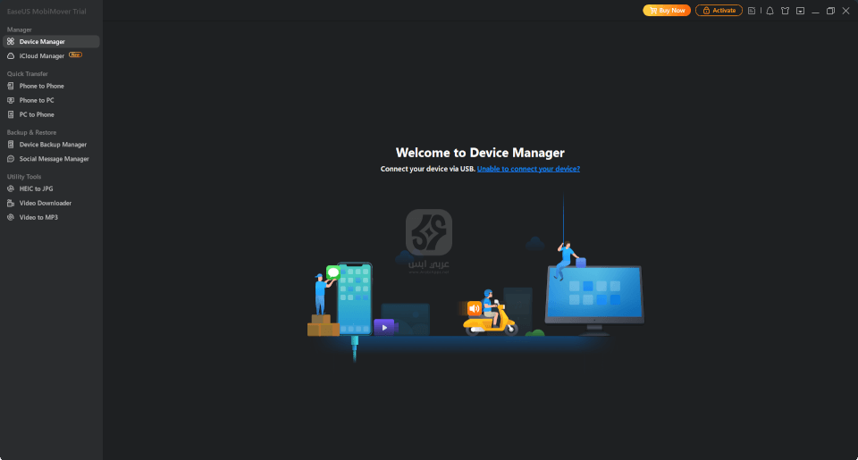
Task: Click the 'EaseUS MobiMover Trial' title text
Action: pos(46,12)
